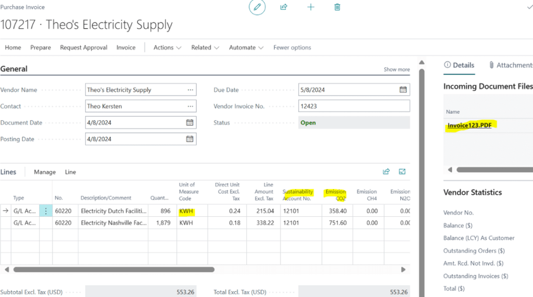Click the delete trash can icon
This screenshot has width=533, height=297.
point(337,7)
